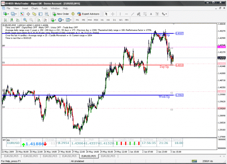
Task: Show the Terminal panel icon
Action: (x=40, y=14)
